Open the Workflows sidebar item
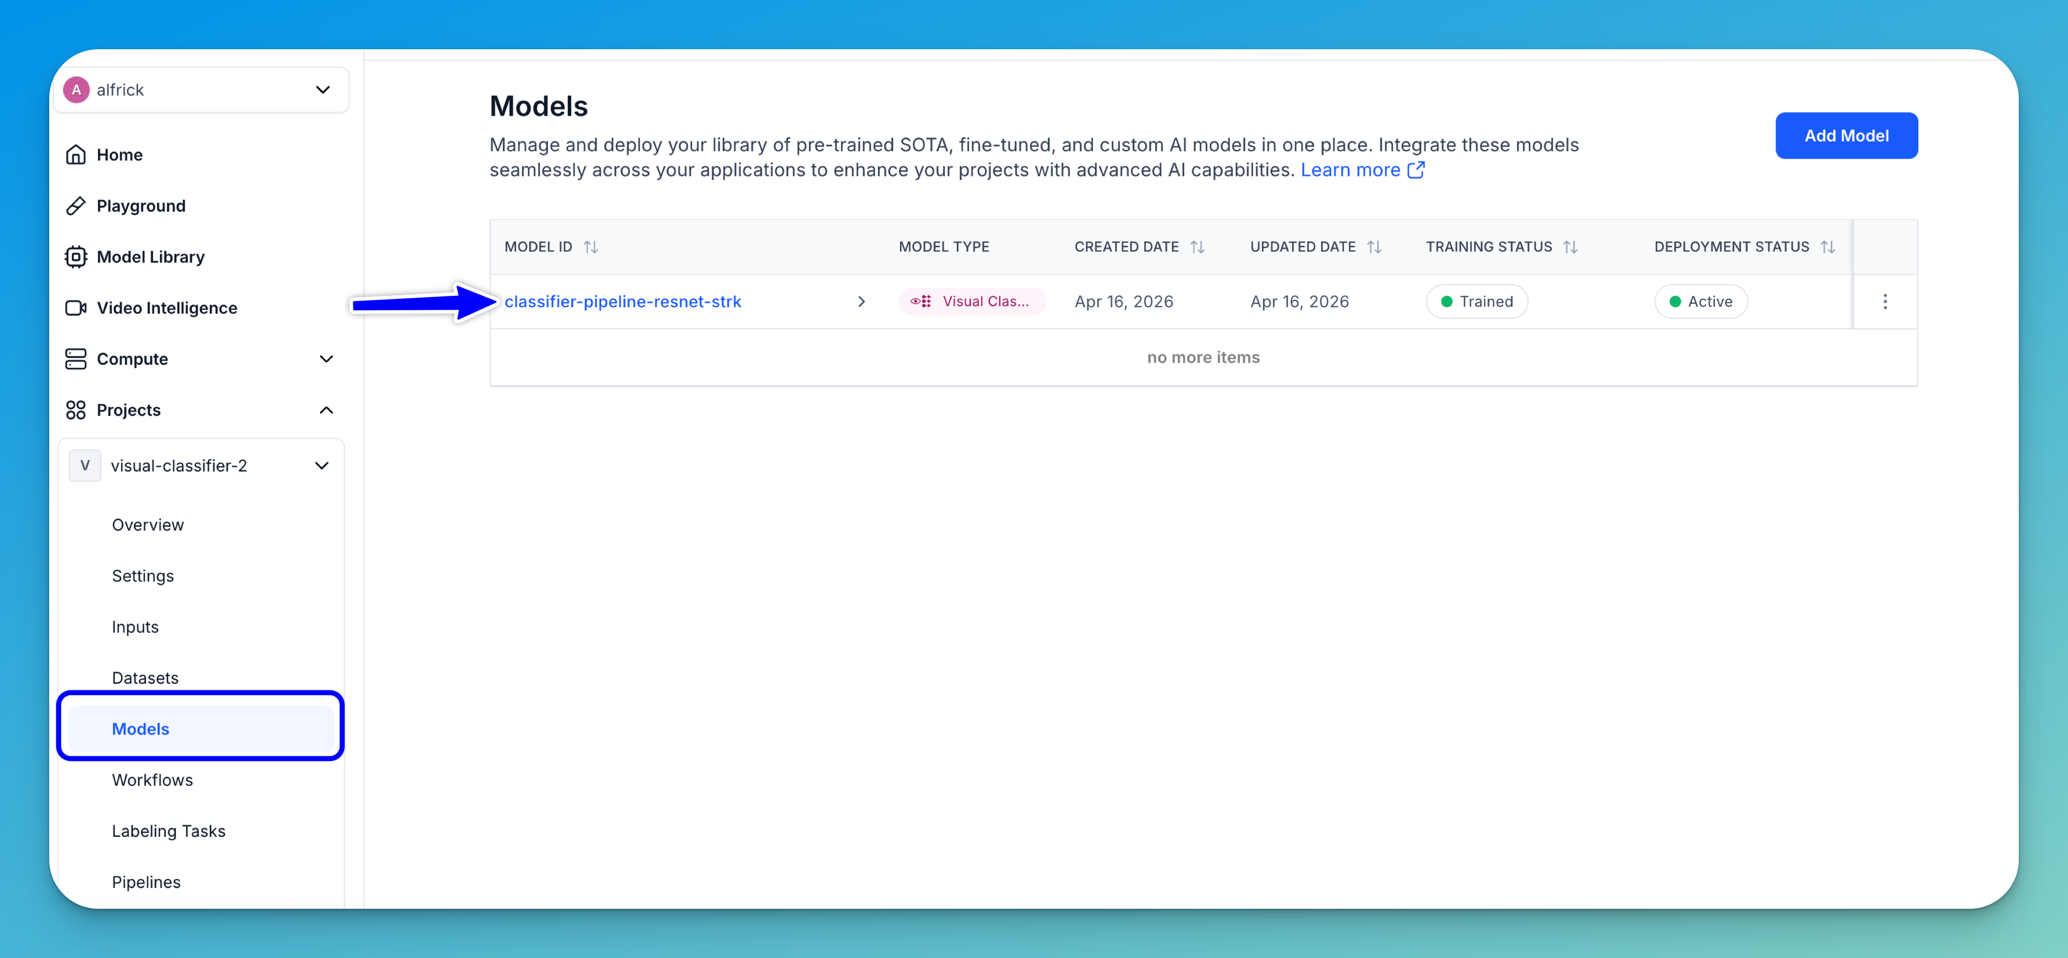This screenshot has height=958, width=2068. (x=153, y=780)
